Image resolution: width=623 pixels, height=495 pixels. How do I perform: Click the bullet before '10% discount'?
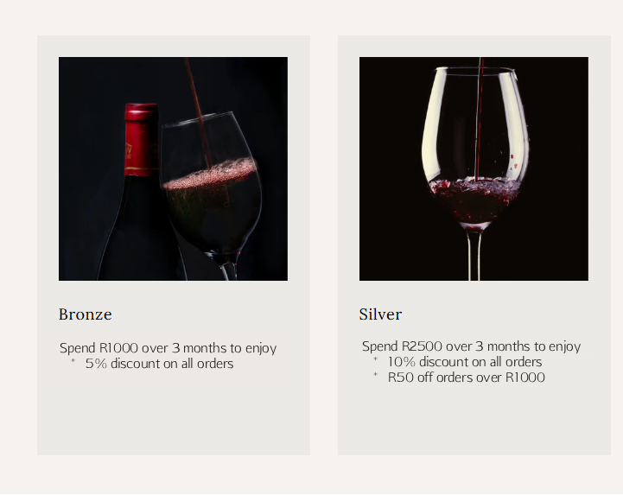376,360
